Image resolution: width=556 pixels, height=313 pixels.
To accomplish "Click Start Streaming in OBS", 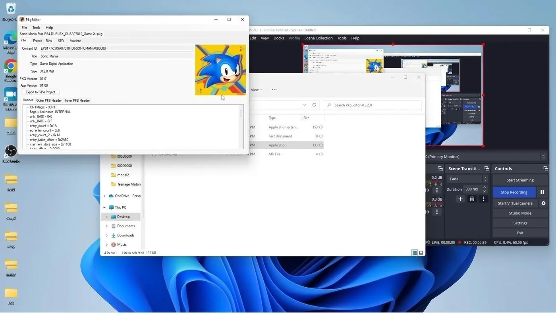I will coord(520,180).
